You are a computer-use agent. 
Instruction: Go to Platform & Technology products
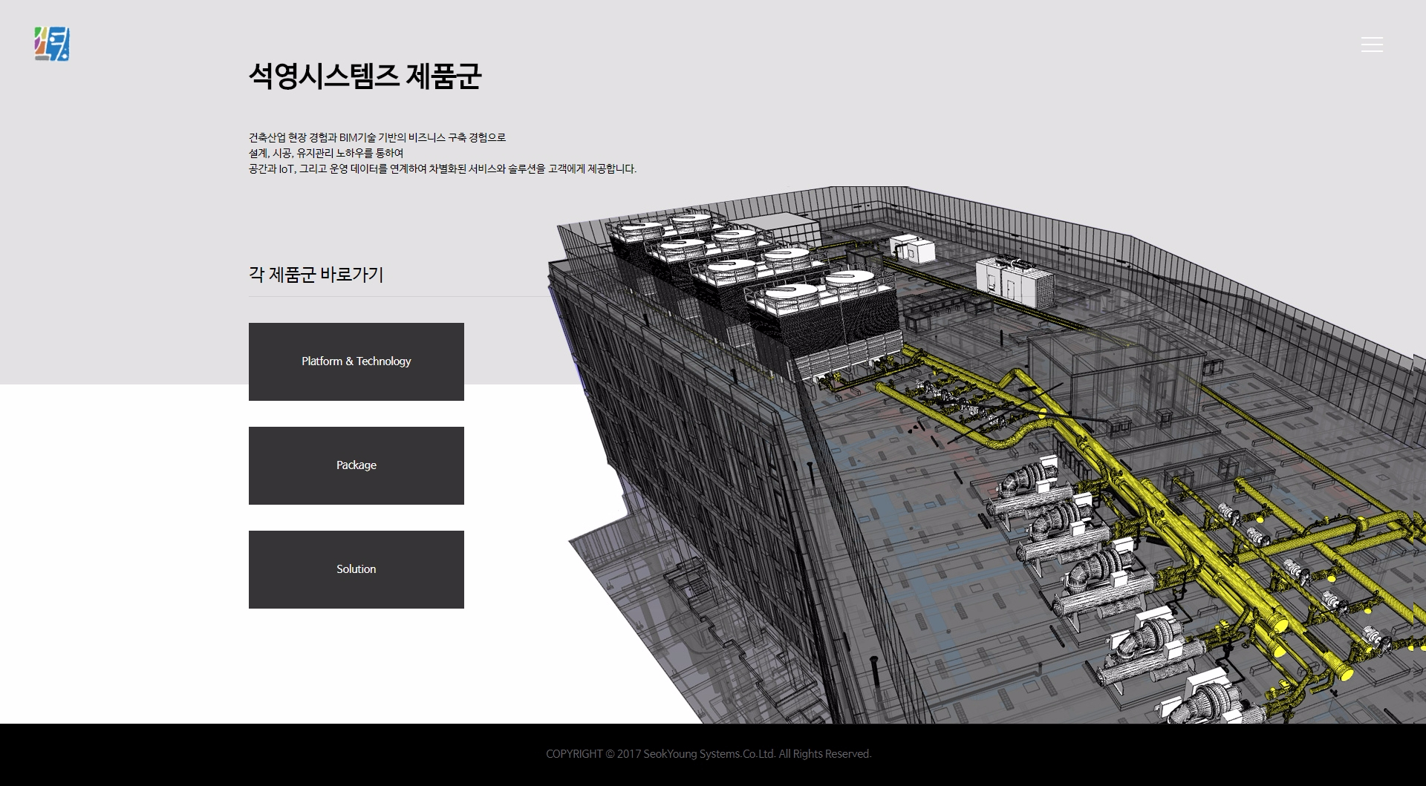pyautogui.click(x=356, y=361)
